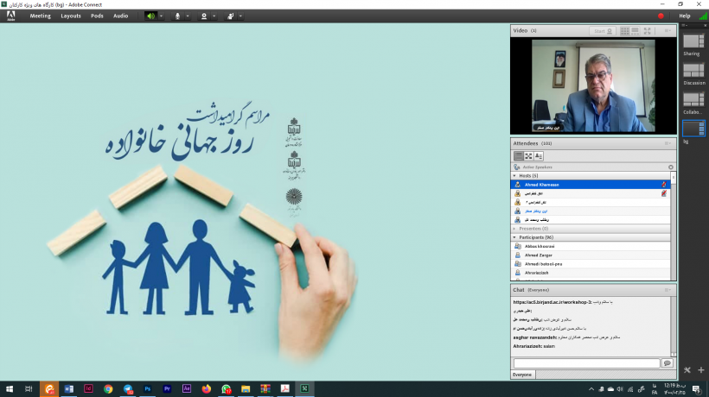Select participant Ahrariazizeh
This screenshot has height=397, width=709.
click(591, 273)
